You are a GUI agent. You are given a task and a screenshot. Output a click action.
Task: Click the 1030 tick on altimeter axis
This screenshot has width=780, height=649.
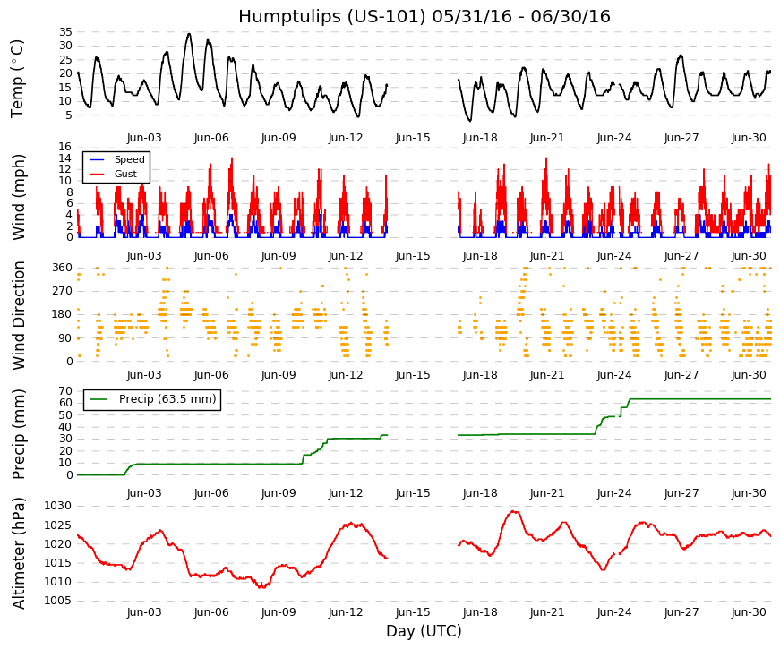[57, 506]
